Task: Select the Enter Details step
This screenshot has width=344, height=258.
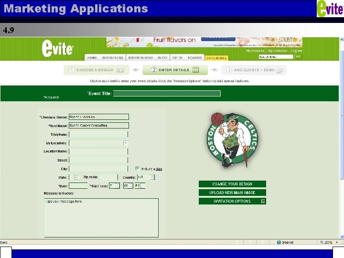Action: click(175, 70)
